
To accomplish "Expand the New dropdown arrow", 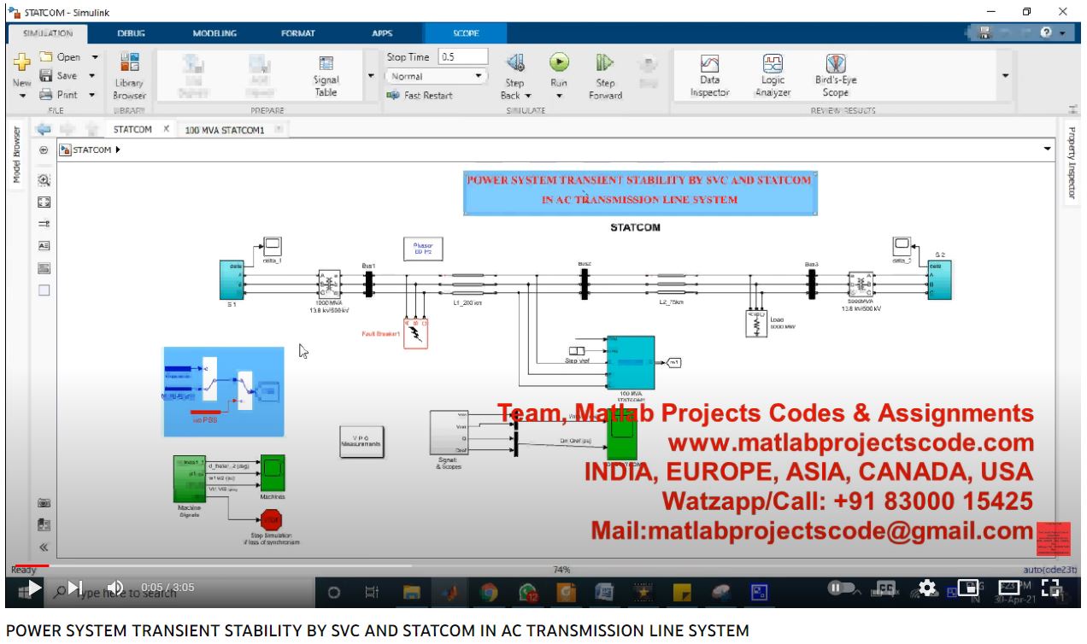I will tap(22, 96).
